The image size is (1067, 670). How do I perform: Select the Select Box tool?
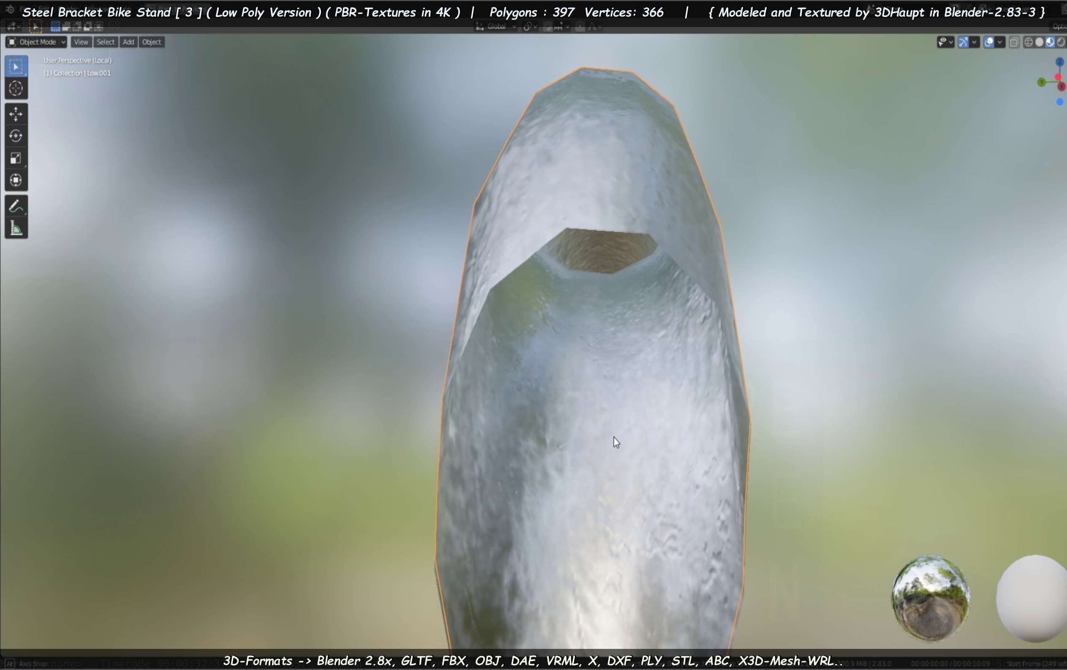coord(16,66)
